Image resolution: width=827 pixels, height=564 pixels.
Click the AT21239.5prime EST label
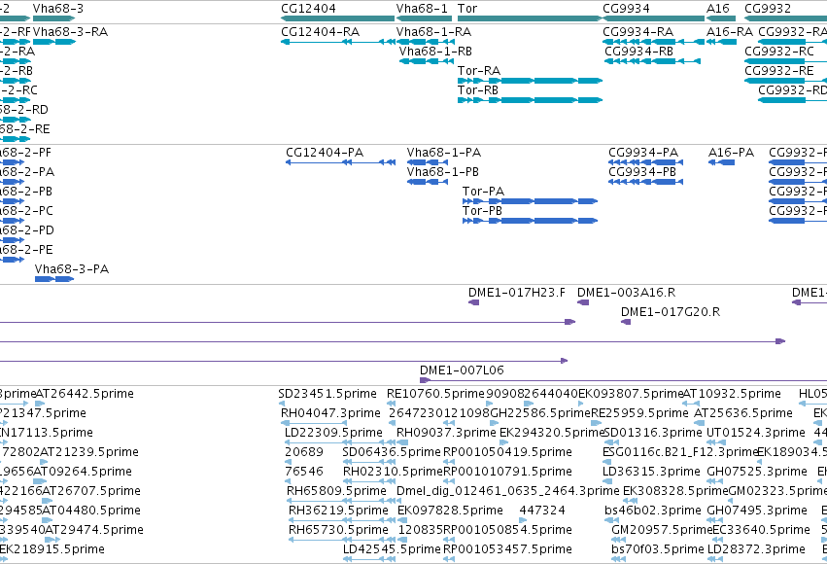[89, 452]
